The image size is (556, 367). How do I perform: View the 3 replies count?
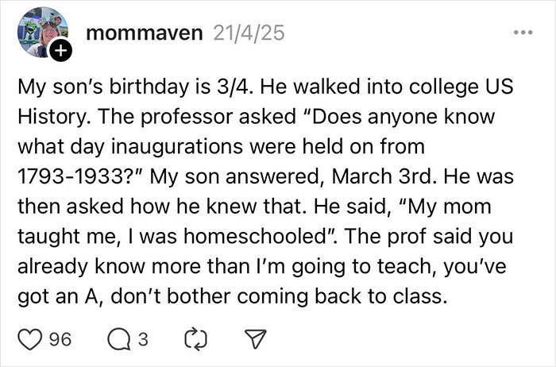click(x=142, y=341)
